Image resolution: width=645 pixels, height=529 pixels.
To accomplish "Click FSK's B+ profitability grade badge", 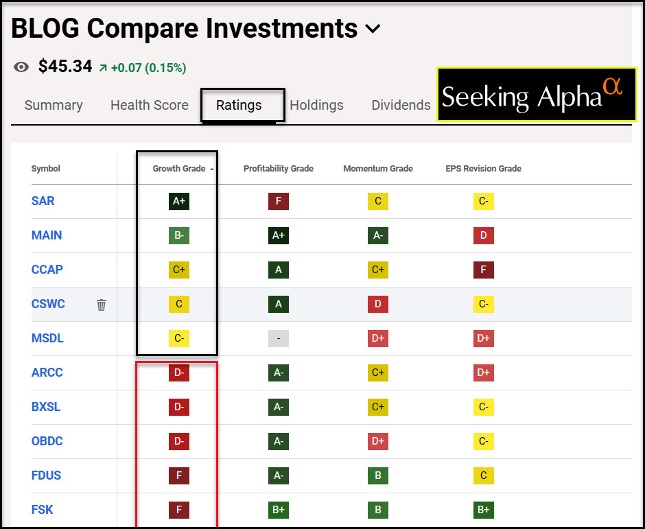I will pos(279,510).
